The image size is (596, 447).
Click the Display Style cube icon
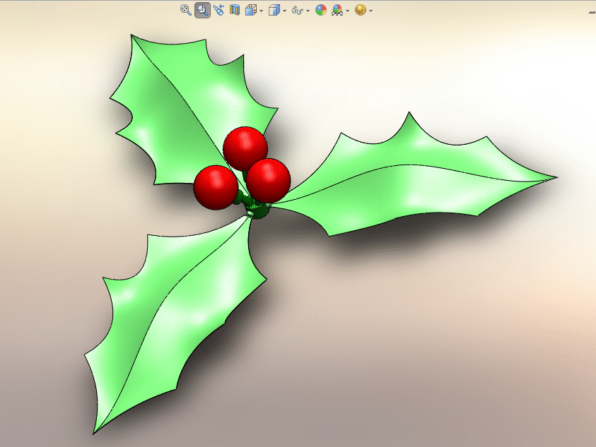click(274, 10)
